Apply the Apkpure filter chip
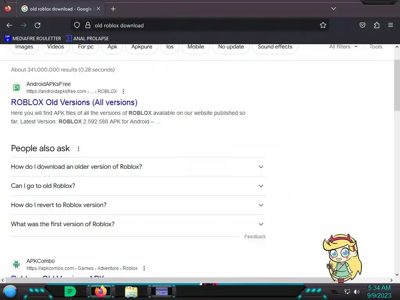 point(141,47)
